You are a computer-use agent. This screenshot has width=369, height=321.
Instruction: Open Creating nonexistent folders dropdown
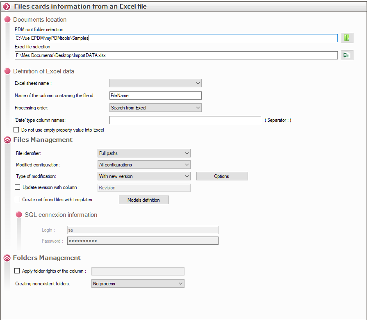(x=138, y=284)
